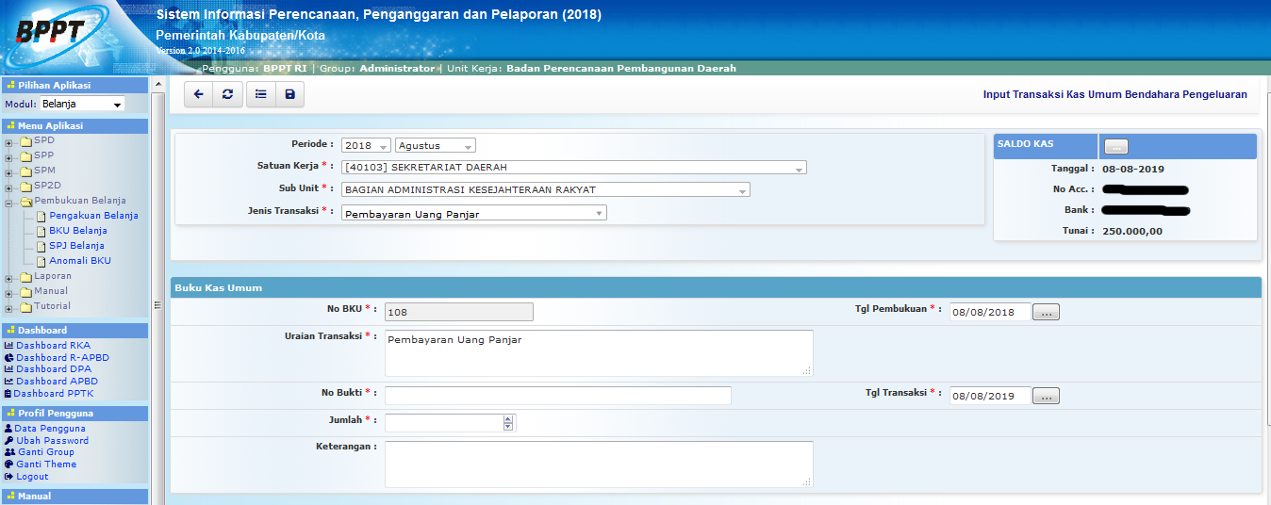Open the Dashboard RKA link
The width and height of the screenshot is (1271, 505).
[53, 346]
